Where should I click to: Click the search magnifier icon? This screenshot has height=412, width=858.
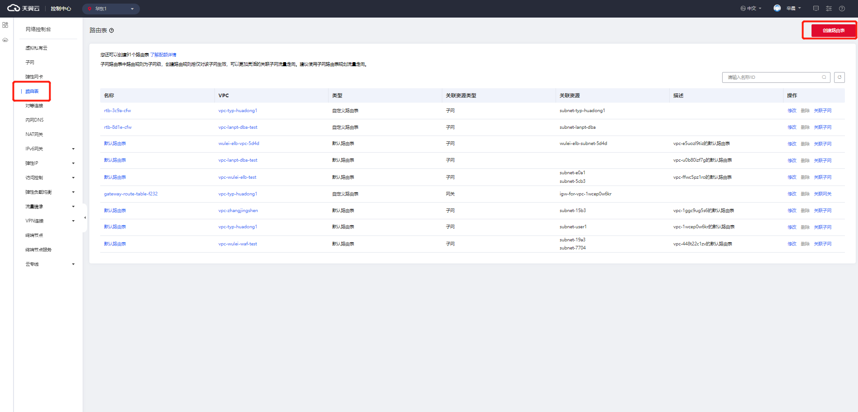[824, 77]
